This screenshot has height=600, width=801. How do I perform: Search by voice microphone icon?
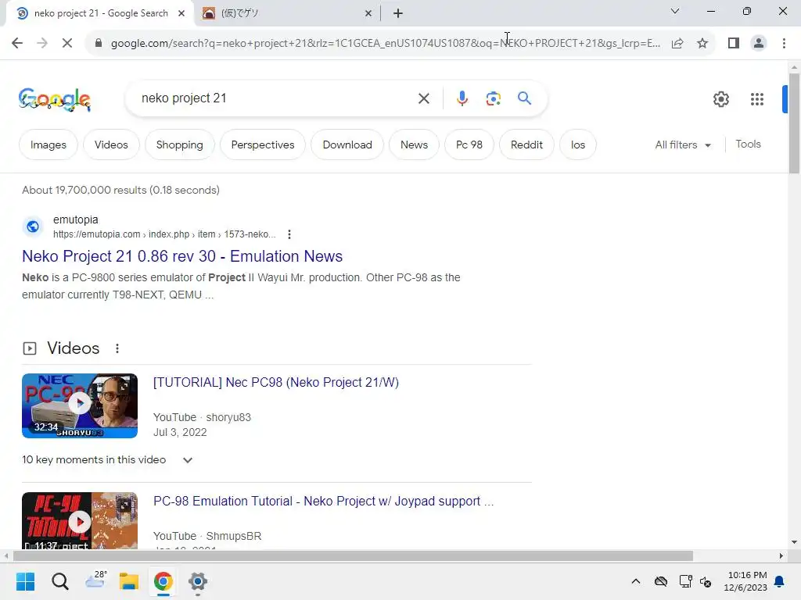pyautogui.click(x=462, y=98)
